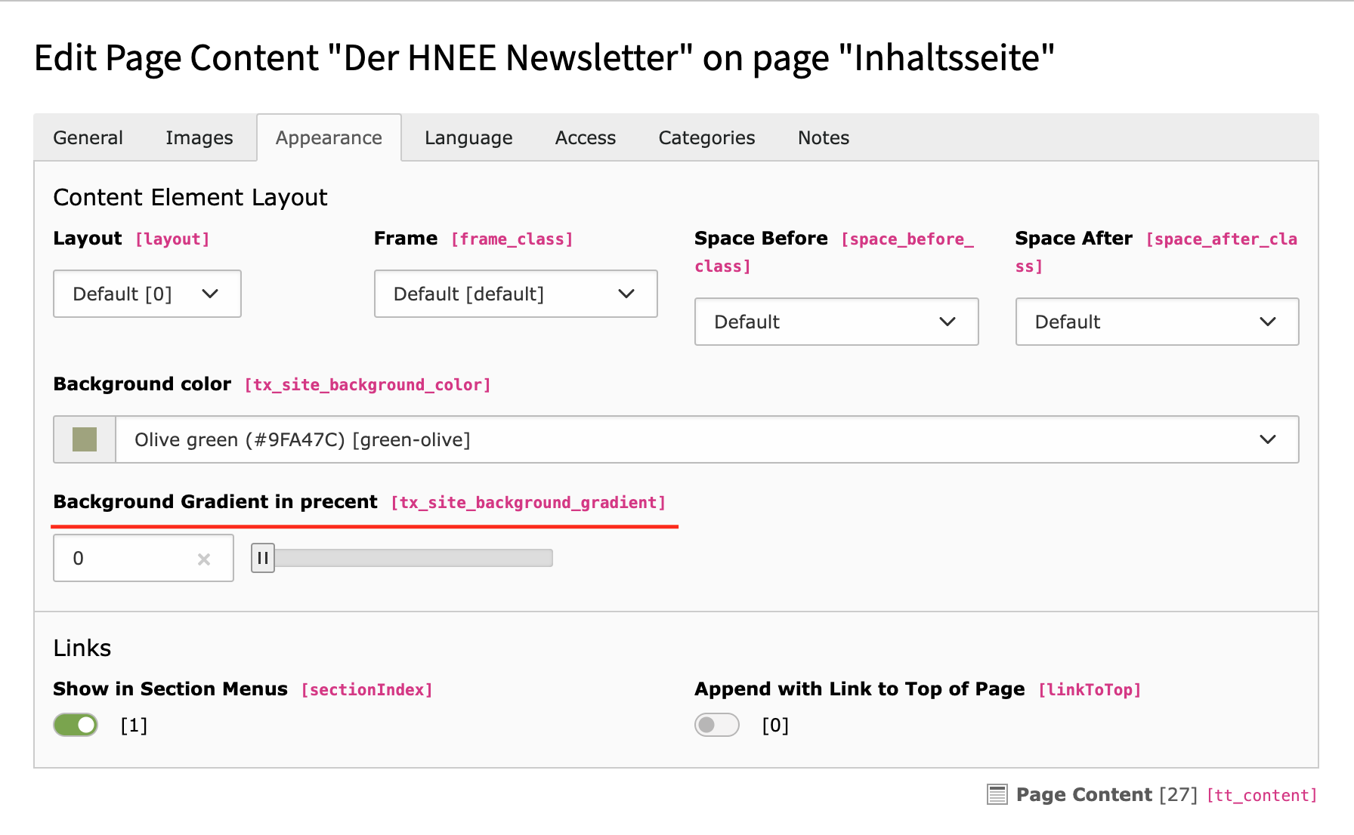Open the Language tab

pos(468,137)
